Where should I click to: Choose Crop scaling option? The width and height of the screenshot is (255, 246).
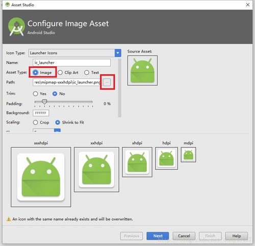35,122
